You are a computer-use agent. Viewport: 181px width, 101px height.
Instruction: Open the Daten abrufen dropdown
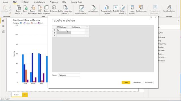[18, 10]
